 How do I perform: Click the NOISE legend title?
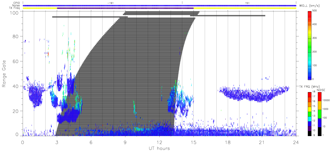point(321,90)
